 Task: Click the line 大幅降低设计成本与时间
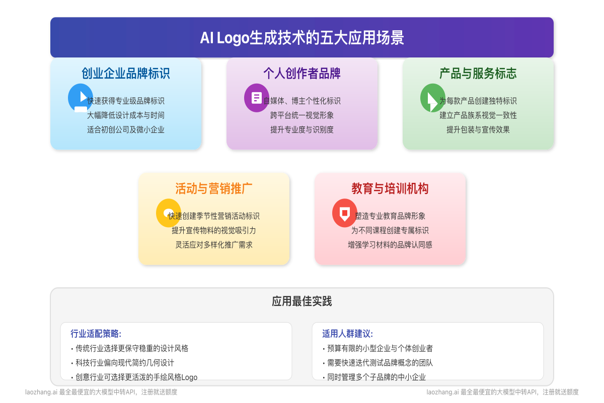coord(126,115)
